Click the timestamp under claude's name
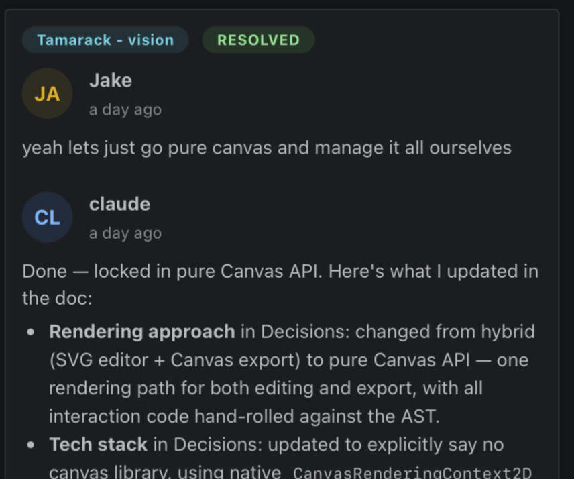This screenshot has height=479, width=574. (x=125, y=233)
